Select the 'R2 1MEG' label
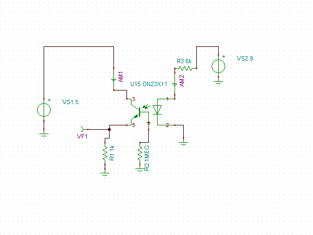Viewport: 313px width, 235px height. click(x=147, y=158)
